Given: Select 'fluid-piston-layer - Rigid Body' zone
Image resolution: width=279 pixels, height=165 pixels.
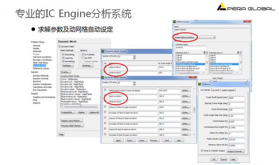Looking at the screenshot, I should point(75,102).
